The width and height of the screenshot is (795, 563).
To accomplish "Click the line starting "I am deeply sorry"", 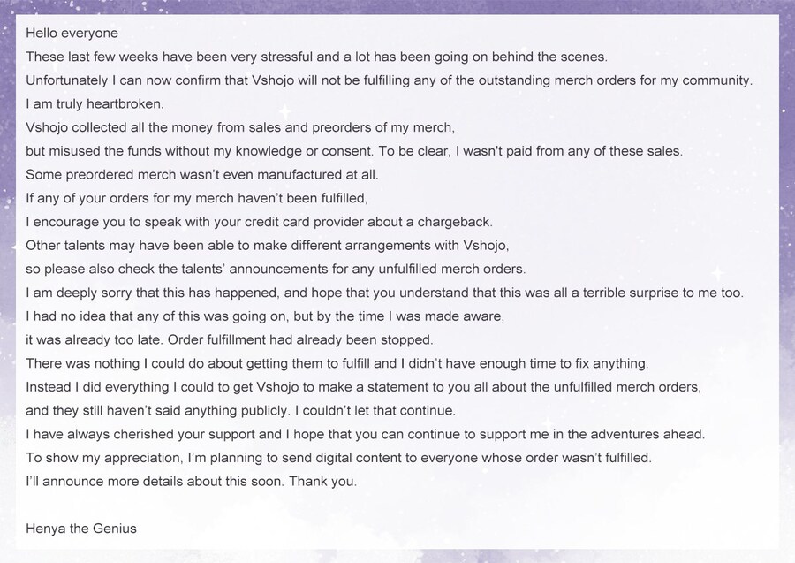I will click(x=384, y=293).
